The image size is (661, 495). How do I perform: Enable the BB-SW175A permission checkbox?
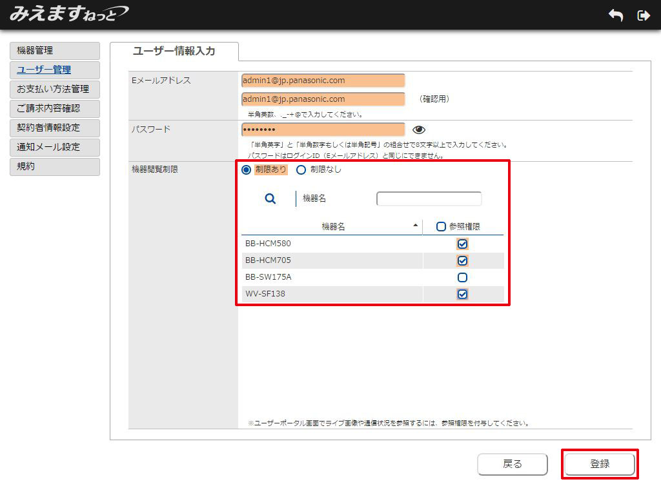pyautogui.click(x=462, y=278)
